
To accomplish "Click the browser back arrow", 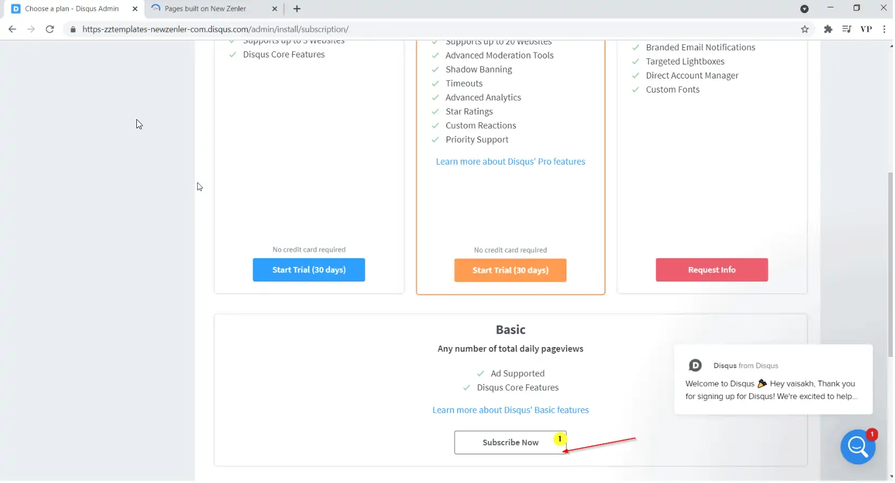I will point(12,29).
